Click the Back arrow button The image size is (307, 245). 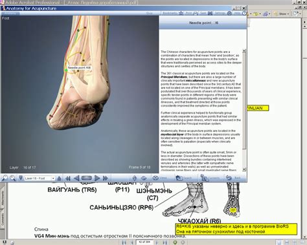[229, 178]
